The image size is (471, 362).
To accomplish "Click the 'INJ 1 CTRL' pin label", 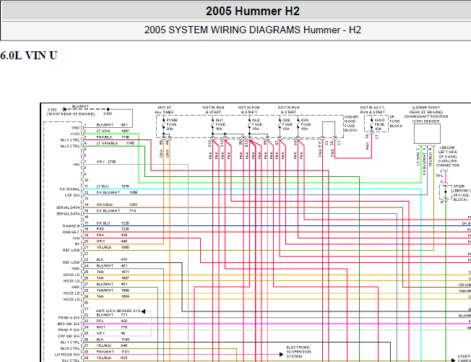I will [70, 342].
